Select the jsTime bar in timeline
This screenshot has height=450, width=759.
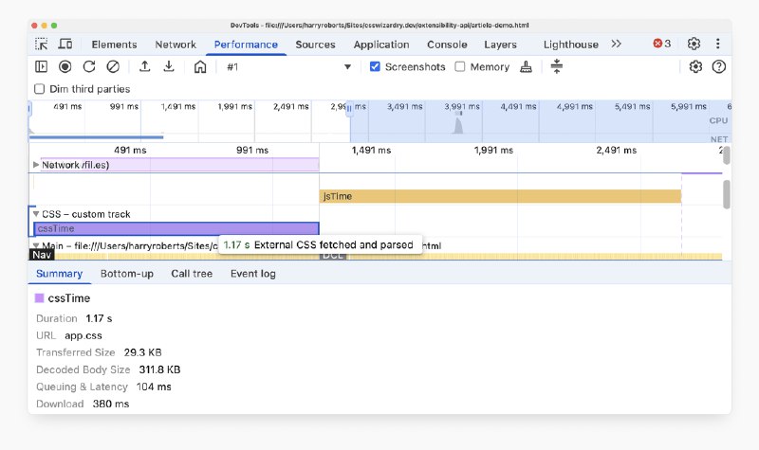tap(500, 196)
